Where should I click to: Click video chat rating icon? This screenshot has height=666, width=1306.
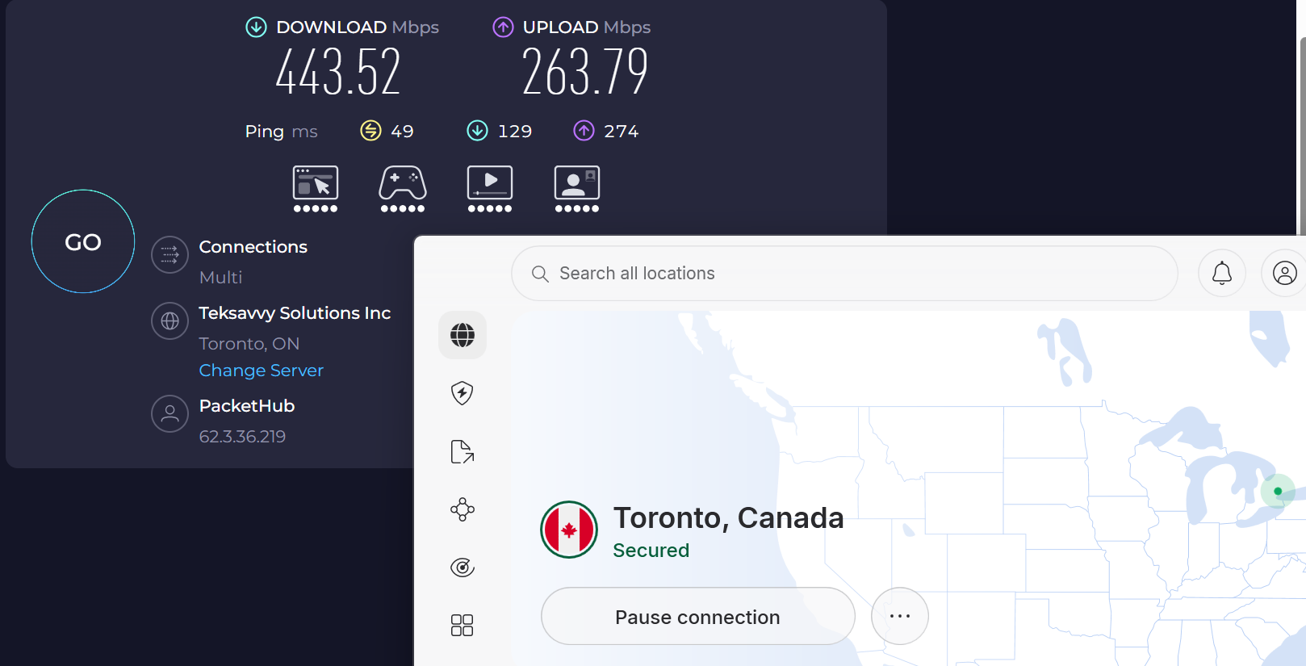point(577,183)
